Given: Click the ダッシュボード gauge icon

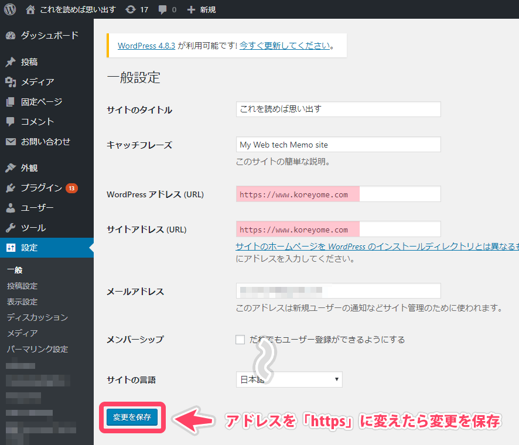Looking at the screenshot, I should click(x=11, y=35).
